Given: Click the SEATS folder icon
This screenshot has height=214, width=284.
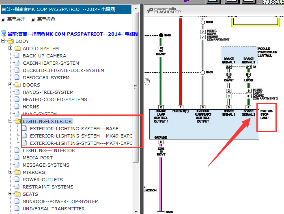Looking at the screenshot, I should [x=17, y=194].
